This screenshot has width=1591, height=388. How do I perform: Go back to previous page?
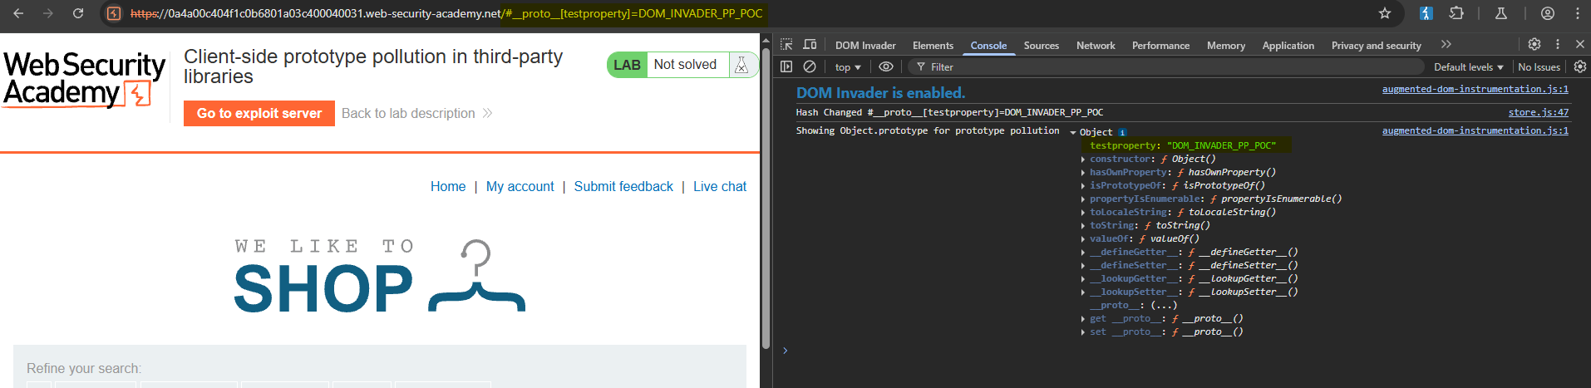point(18,13)
